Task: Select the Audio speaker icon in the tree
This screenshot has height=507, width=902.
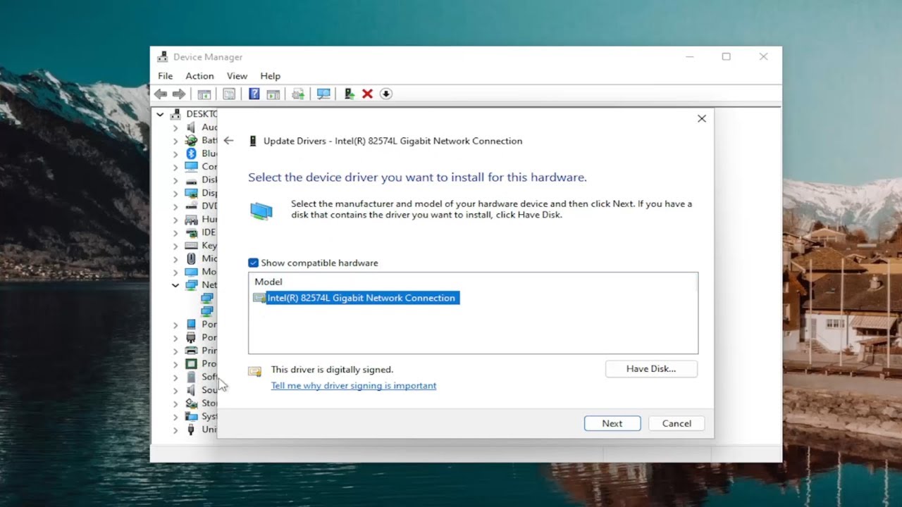Action: [191, 127]
